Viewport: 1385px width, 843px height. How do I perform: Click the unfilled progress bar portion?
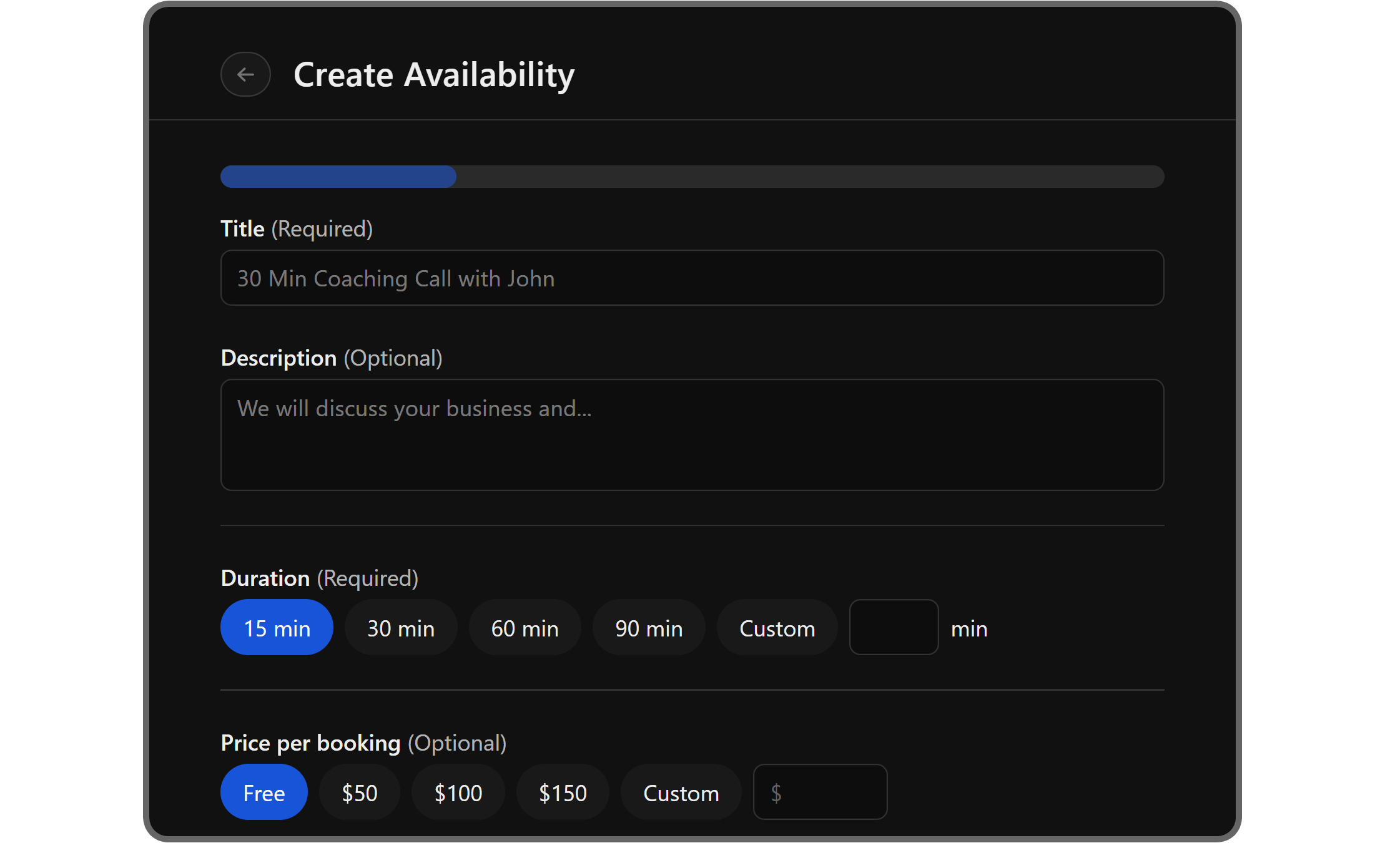click(809, 177)
